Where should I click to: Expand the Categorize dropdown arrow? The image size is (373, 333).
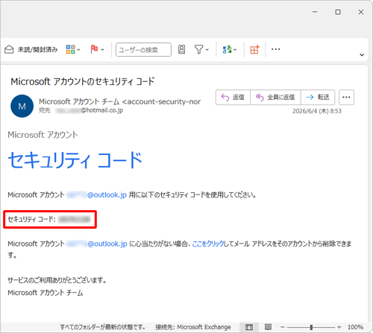[78, 50]
